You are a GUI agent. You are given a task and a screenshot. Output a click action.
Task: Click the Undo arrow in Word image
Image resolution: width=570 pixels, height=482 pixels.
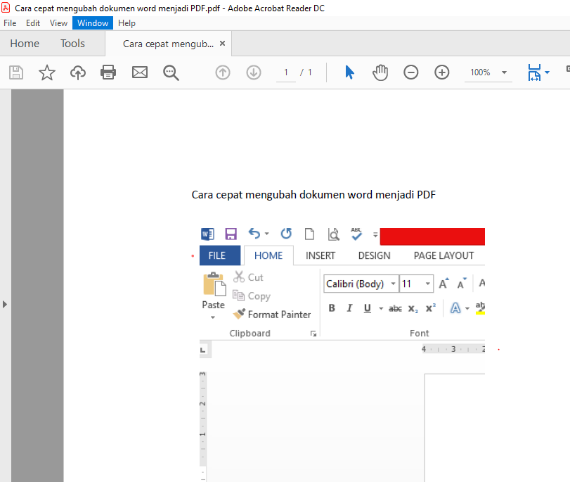click(254, 234)
